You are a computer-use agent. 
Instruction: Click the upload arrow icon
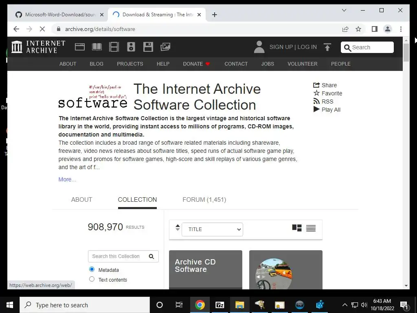pos(327,47)
